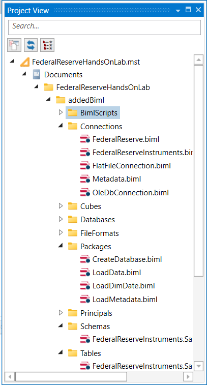
Task: Collapse the FederalReserveHandsOnLab folder arrow
Action: (36, 86)
